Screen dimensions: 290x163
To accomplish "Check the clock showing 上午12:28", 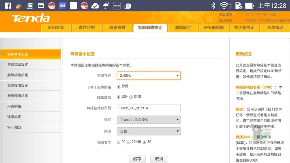I will [272, 6].
